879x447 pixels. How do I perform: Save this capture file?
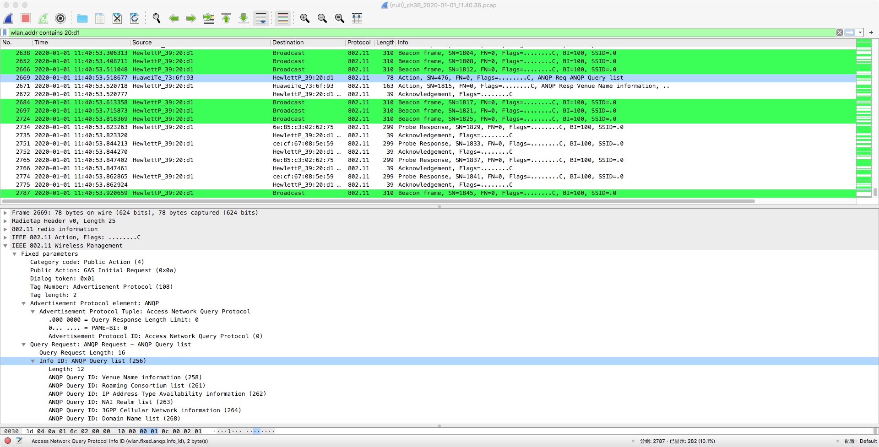[x=100, y=18]
